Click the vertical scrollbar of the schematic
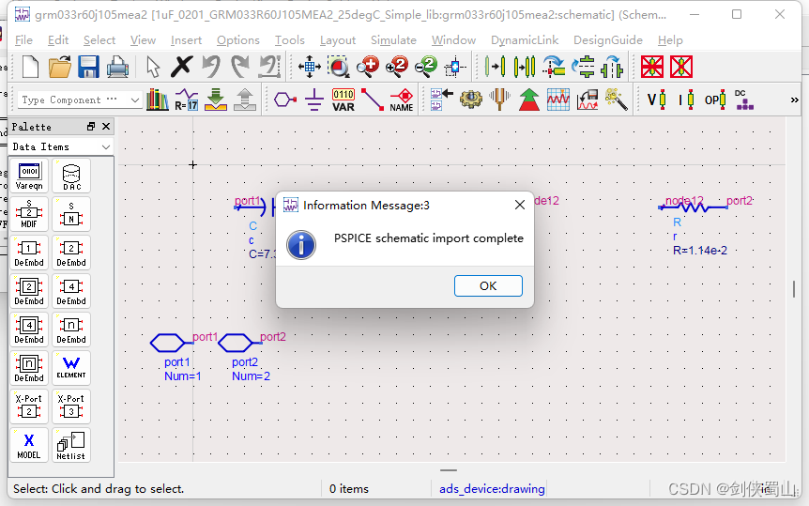This screenshot has width=809, height=506. pyautogui.click(x=794, y=289)
